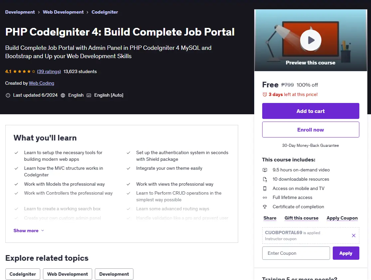Click the chevron after Web Development breadcrumb
This screenshot has width=371, height=280.
click(88, 12)
